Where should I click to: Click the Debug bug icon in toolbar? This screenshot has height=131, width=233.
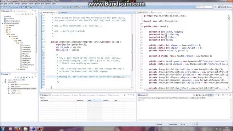pos(21,7)
